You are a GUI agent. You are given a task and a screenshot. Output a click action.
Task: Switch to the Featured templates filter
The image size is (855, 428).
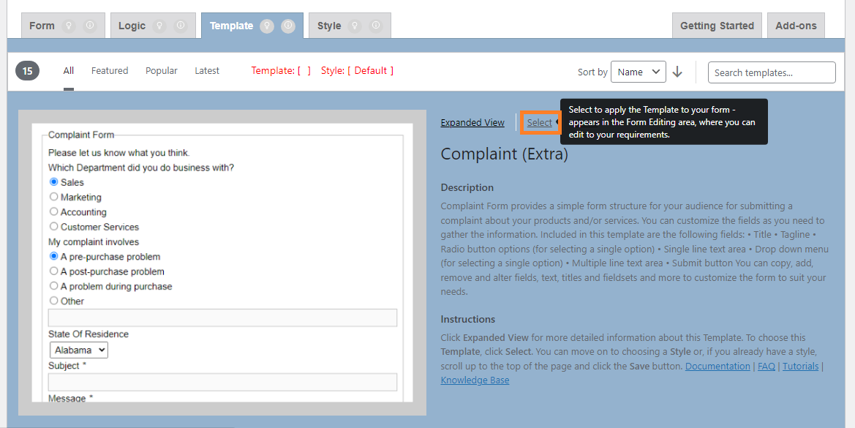tap(110, 71)
